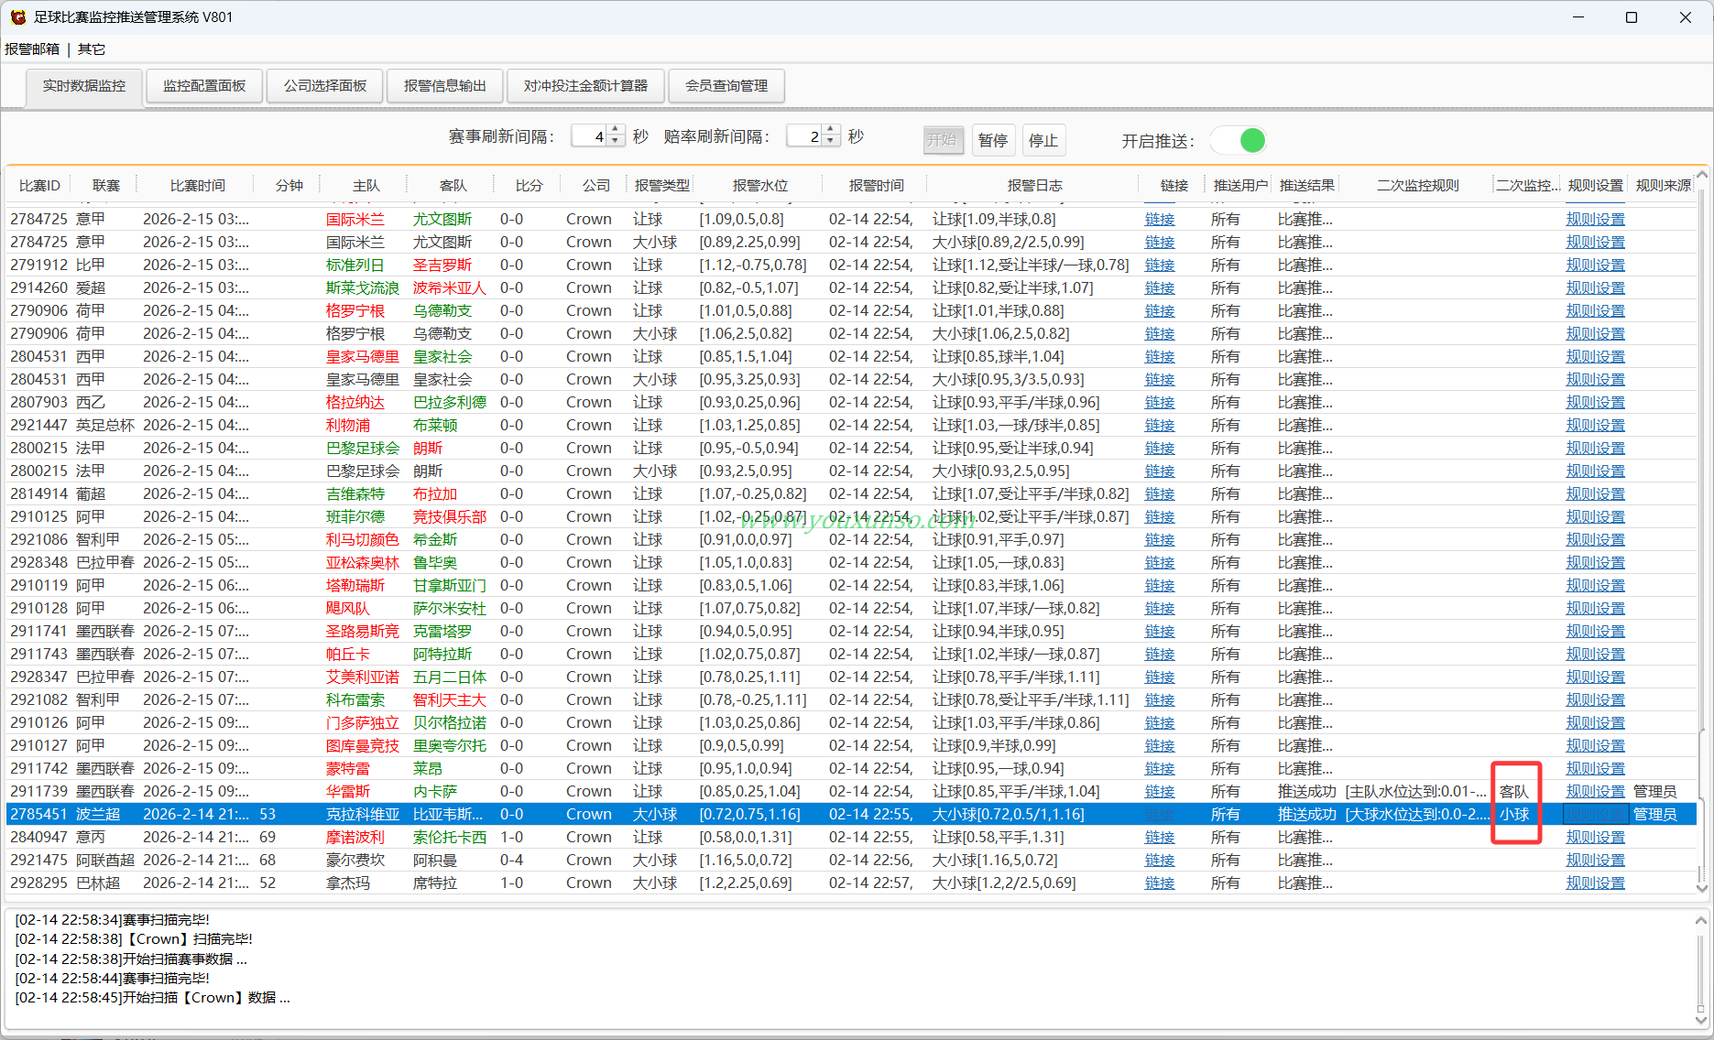Screen dimensions: 1714x1040
Task: Click the 暂停 button
Action: (x=993, y=140)
